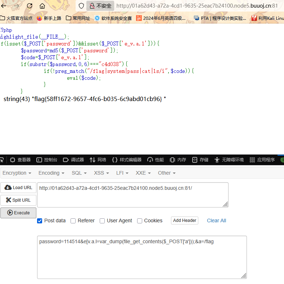Click the insecure connection lock icon
This screenshot has height=284, width=284.
pyautogui.click(x=92, y=6)
